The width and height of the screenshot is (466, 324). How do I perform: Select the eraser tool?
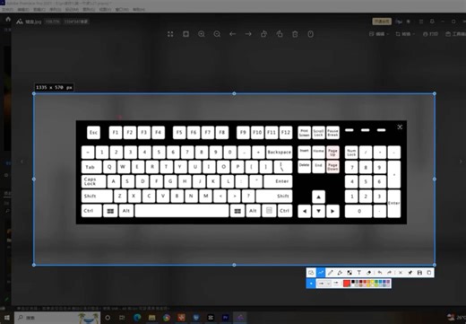(x=368, y=273)
